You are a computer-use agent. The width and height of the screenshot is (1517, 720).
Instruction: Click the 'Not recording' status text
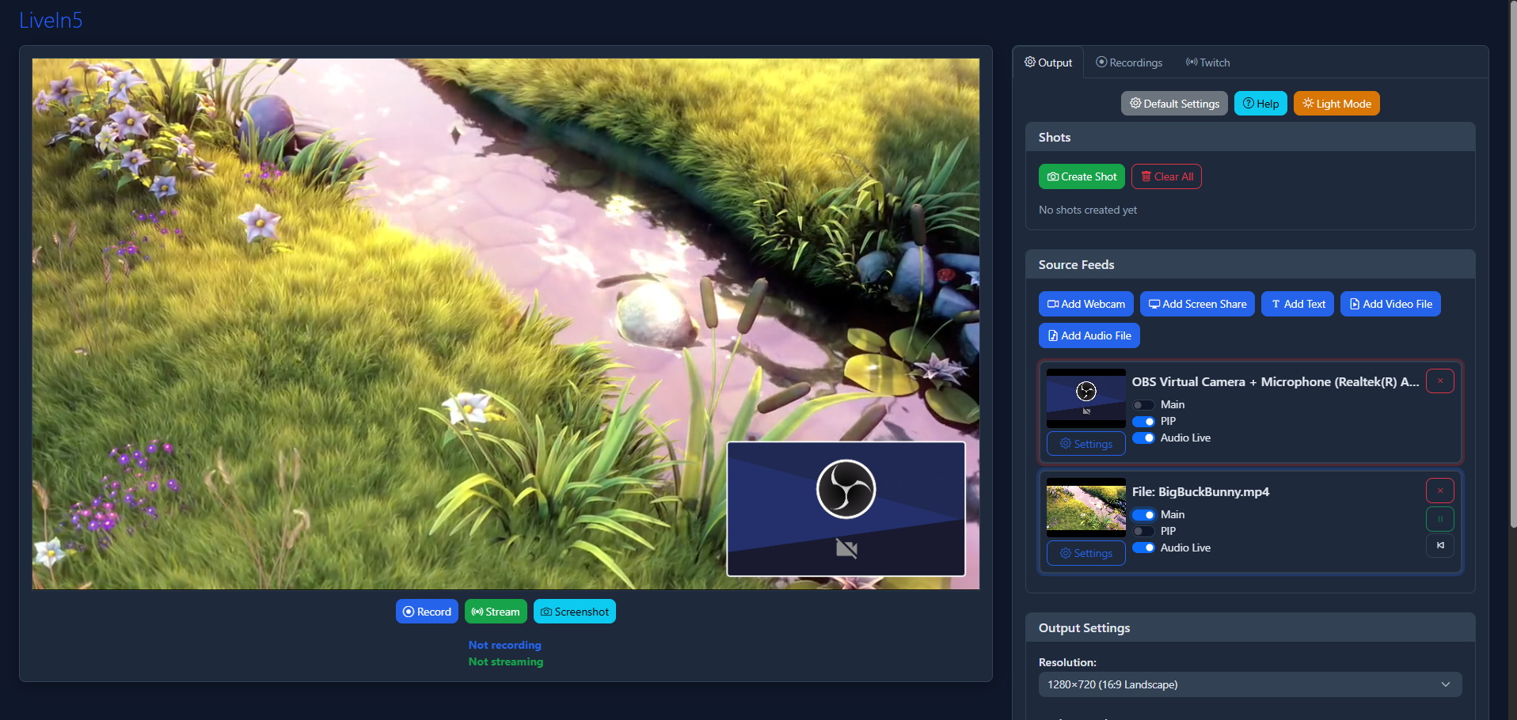(x=505, y=645)
